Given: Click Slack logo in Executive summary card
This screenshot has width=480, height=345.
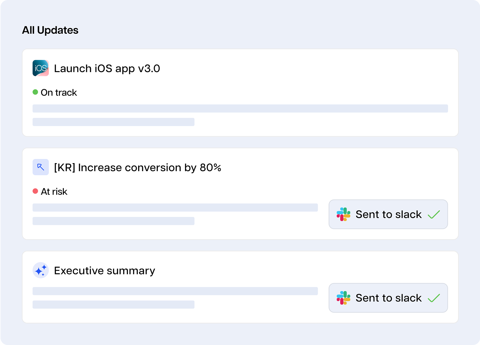Looking at the screenshot, I should click(x=343, y=298).
